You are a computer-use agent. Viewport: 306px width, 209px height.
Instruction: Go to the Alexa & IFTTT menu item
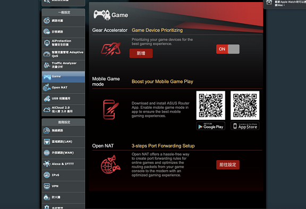pyautogui.click(x=63, y=164)
